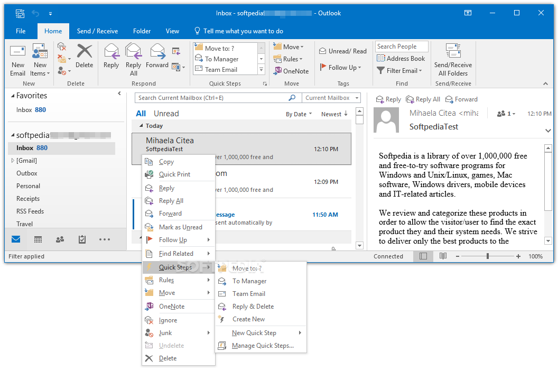Click zoom in plus button in status bar
This screenshot has height=371, width=558.
coord(518,256)
